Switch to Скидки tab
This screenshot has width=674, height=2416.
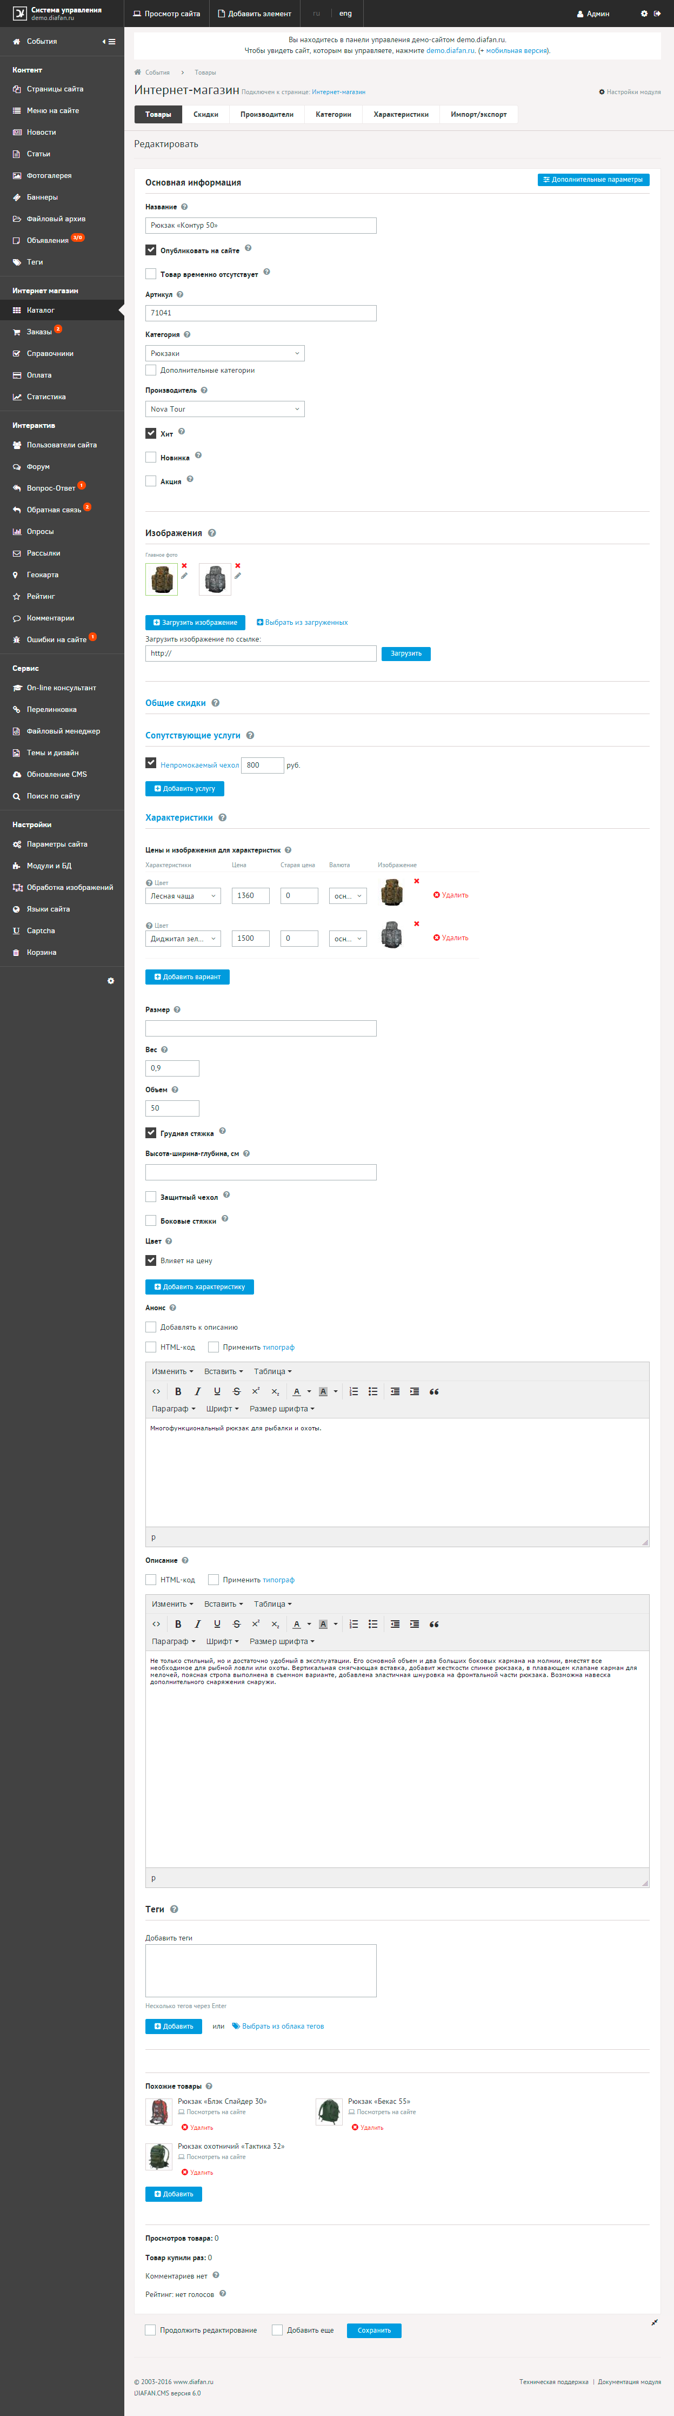(x=206, y=115)
